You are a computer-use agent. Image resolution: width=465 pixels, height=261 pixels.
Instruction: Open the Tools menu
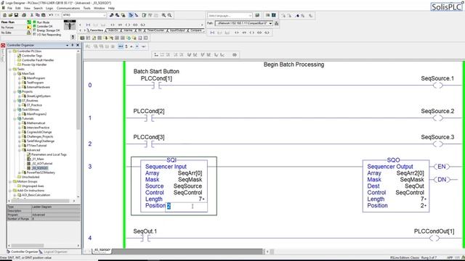tap(87, 8)
